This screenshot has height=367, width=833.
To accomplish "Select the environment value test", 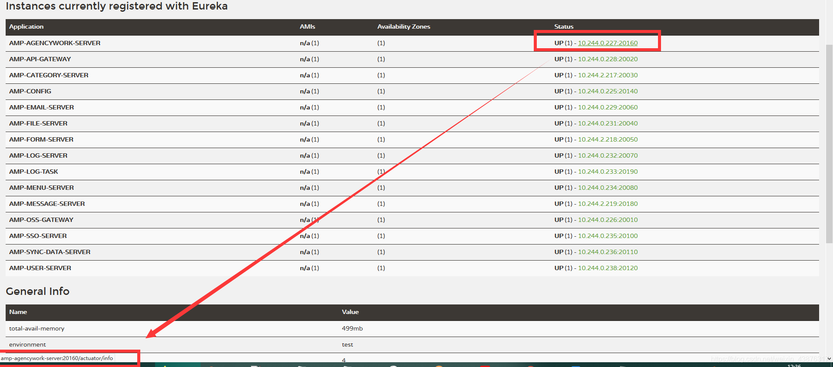I will [347, 344].
